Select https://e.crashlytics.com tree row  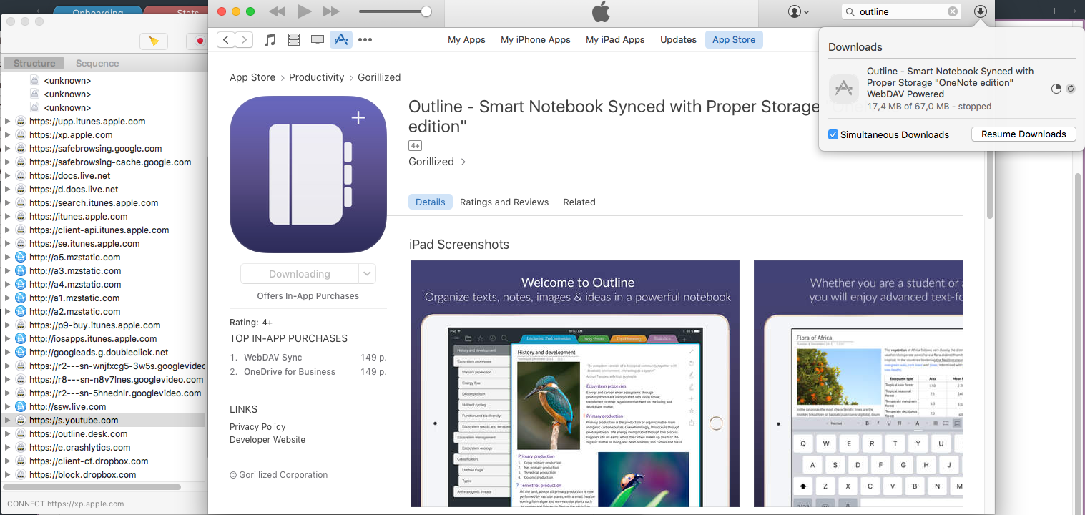pyautogui.click(x=104, y=448)
